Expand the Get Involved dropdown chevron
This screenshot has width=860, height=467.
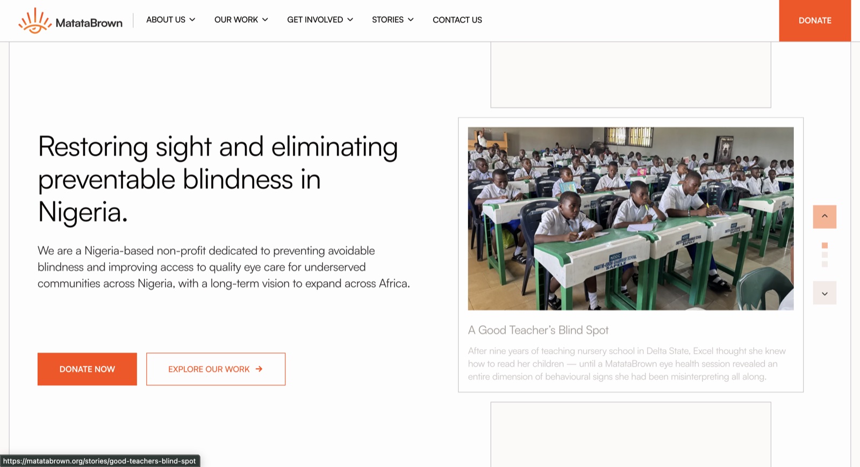350,20
